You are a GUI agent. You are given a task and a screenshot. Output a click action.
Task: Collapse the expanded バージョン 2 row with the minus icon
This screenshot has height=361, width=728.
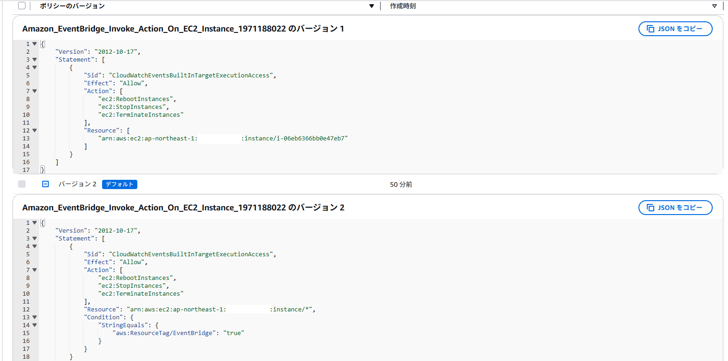point(45,184)
